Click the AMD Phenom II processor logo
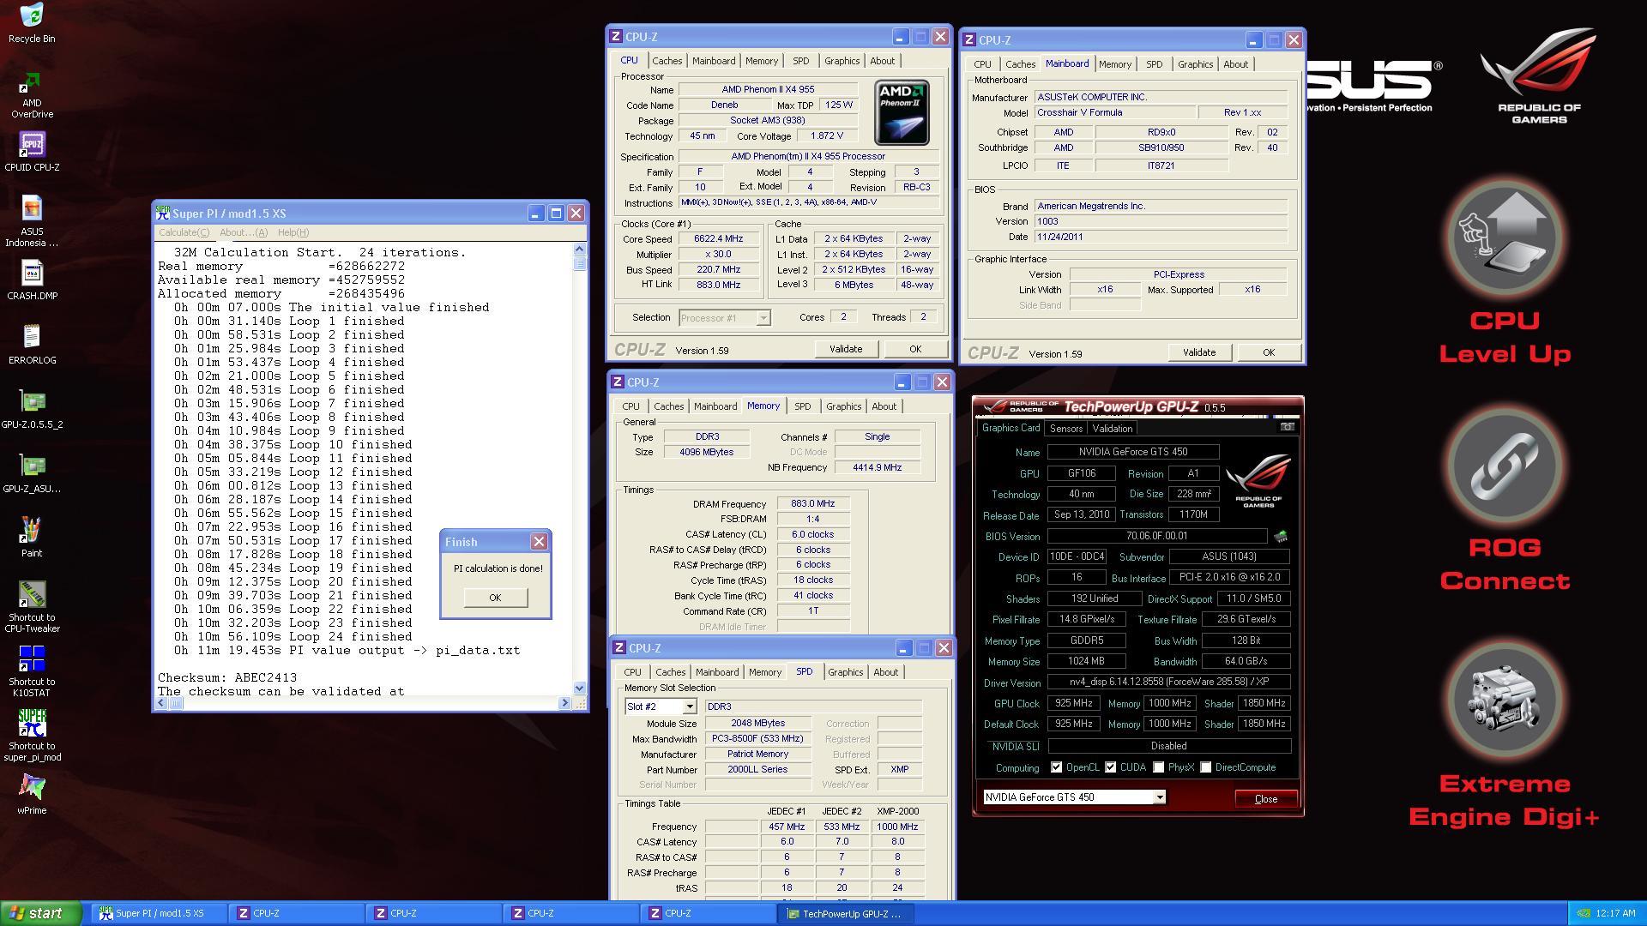The width and height of the screenshot is (1647, 926). click(902, 112)
